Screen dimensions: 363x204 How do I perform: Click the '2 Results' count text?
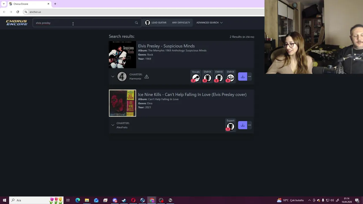click(x=236, y=37)
